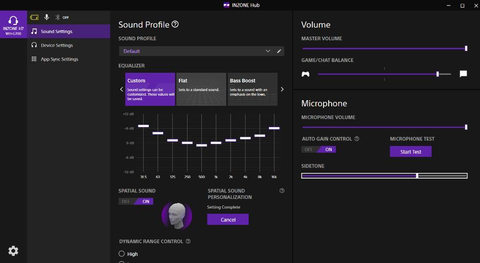Click the chat bubble balance icon
Screen dimensions: 480x263
coord(463,74)
